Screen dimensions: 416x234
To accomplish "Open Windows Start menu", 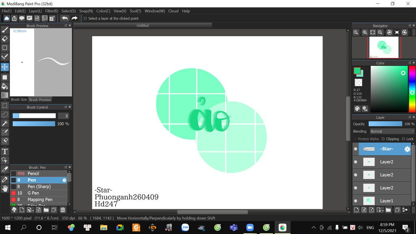I will [x=8, y=227].
